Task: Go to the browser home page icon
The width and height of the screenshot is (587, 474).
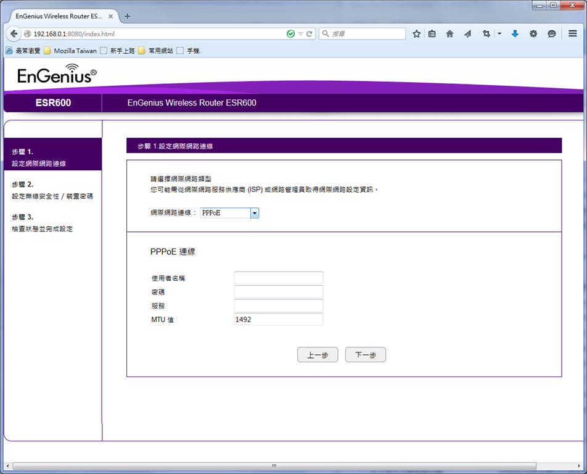Action: coord(449,34)
